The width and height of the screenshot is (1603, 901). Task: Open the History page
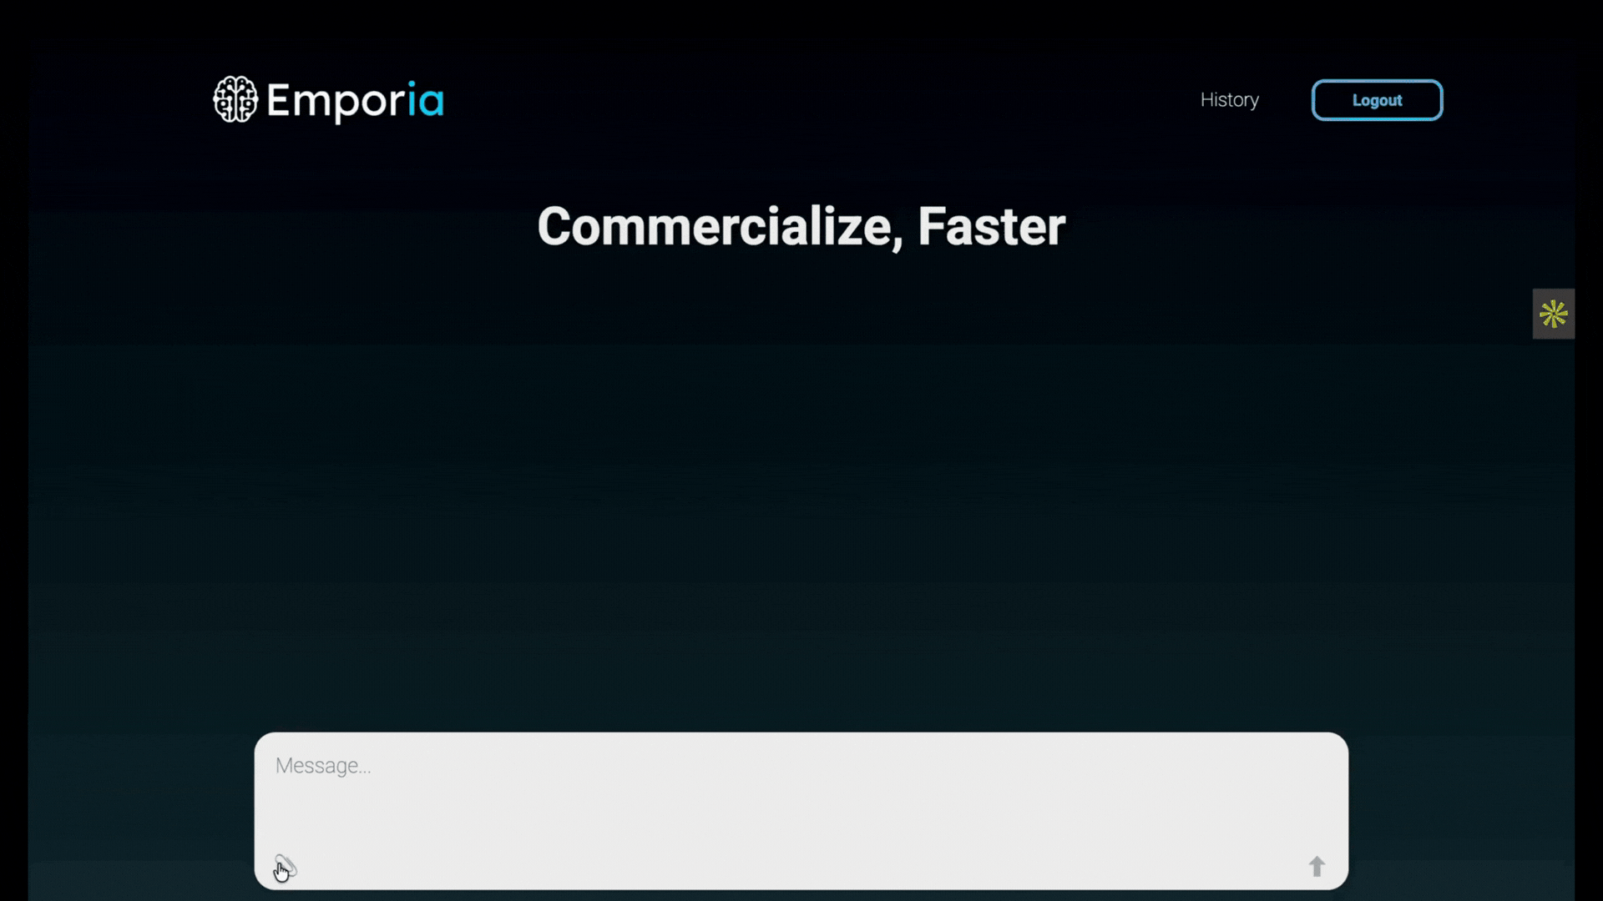click(1229, 100)
